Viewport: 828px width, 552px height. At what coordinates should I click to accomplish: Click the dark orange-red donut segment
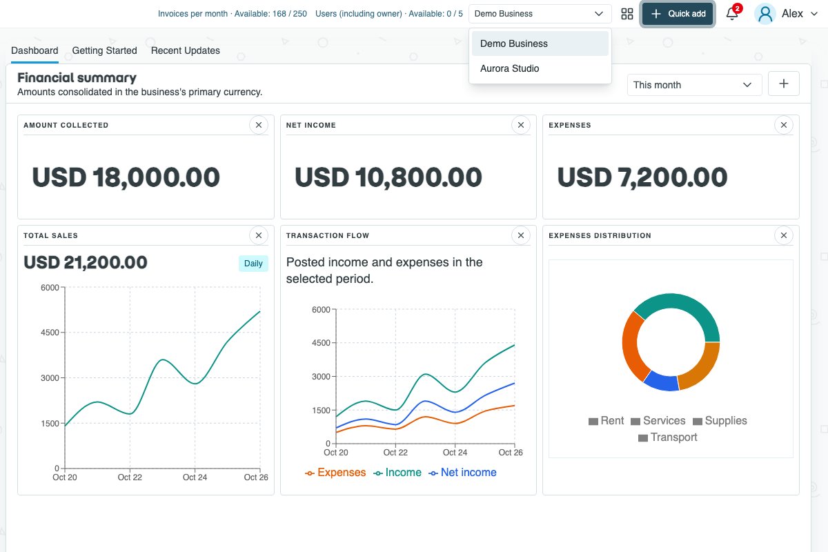[x=631, y=345]
